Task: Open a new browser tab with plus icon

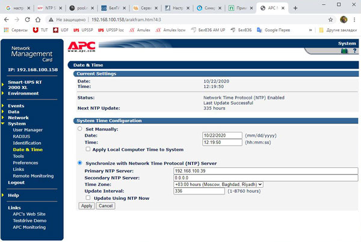Action: (x=294, y=8)
